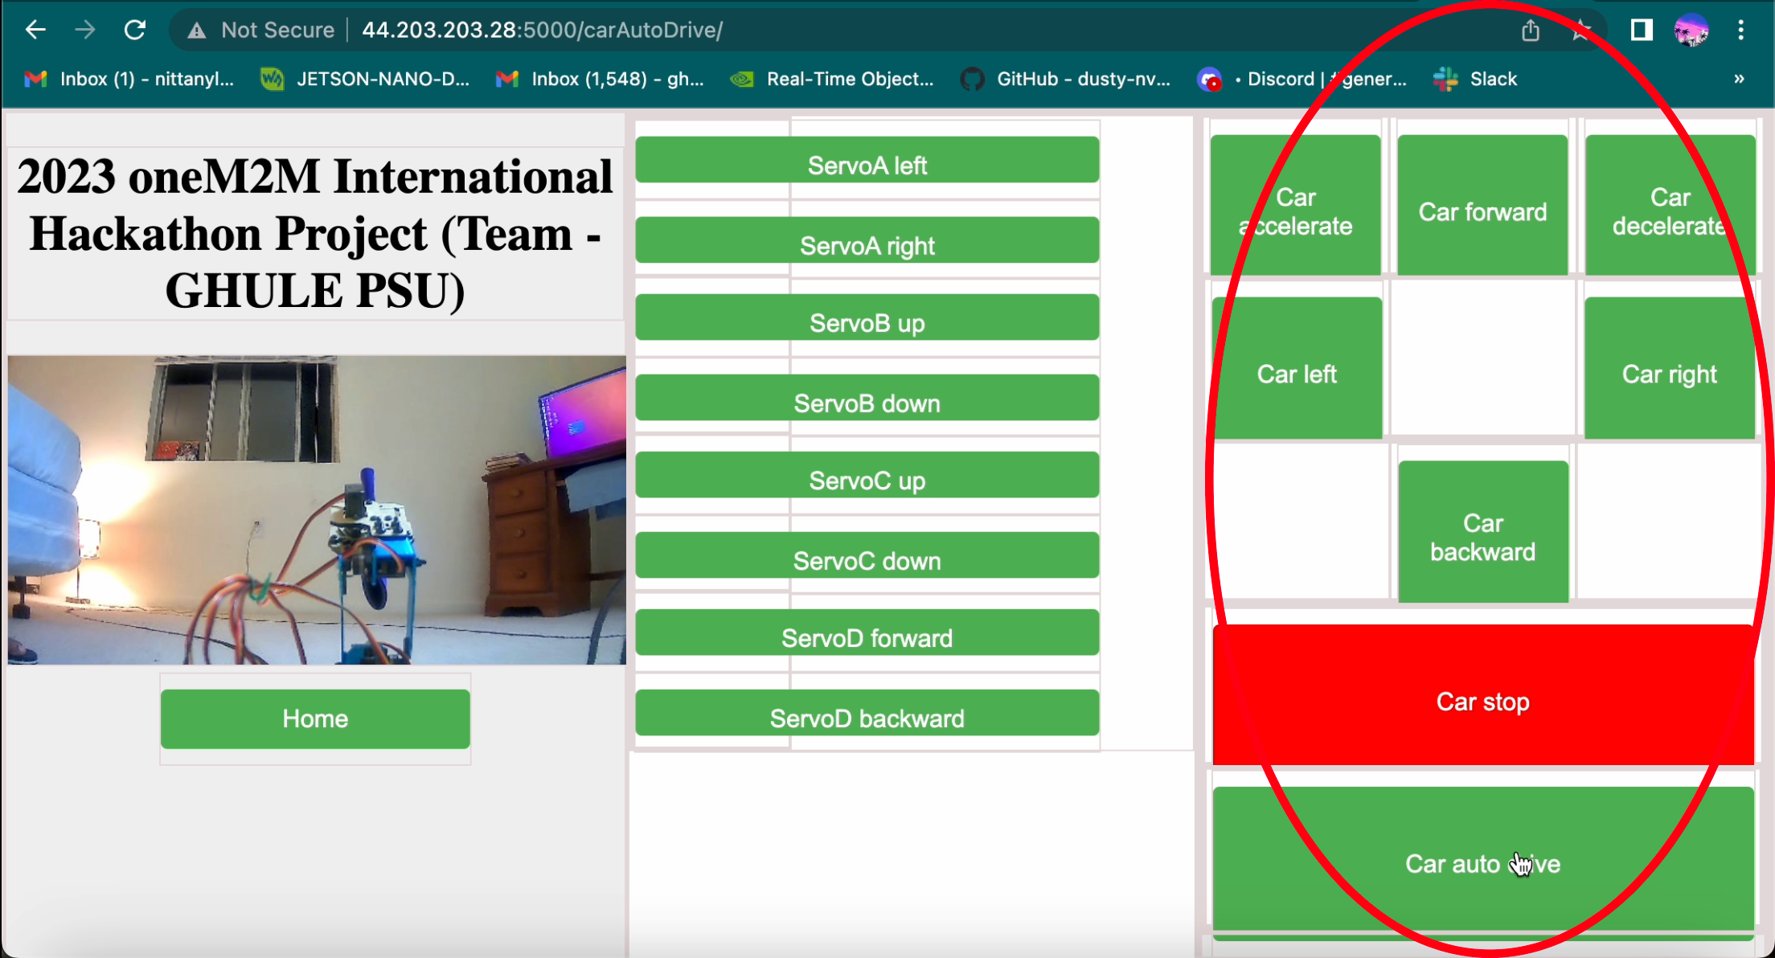Open the split view sidebar icon
1775x958 pixels.
pos(1641,31)
